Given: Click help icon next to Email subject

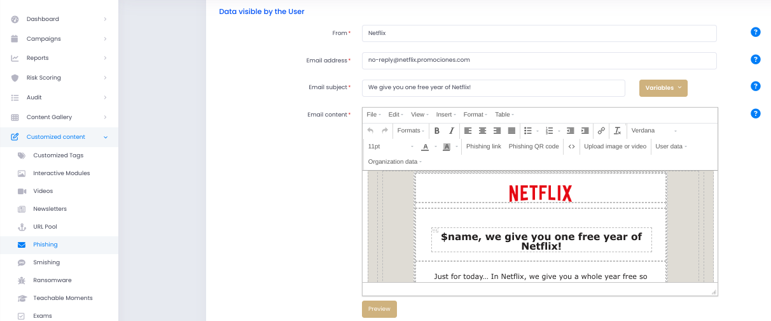Looking at the screenshot, I should click(756, 86).
